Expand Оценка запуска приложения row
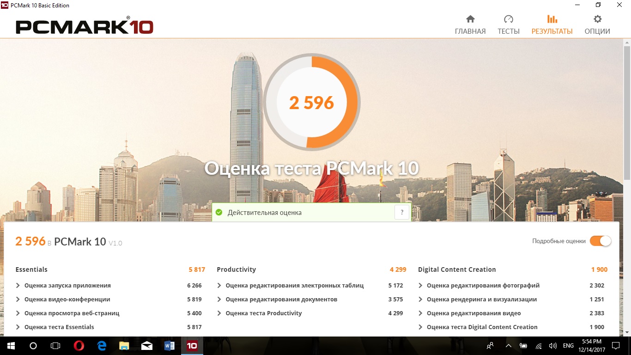 (109, 285)
